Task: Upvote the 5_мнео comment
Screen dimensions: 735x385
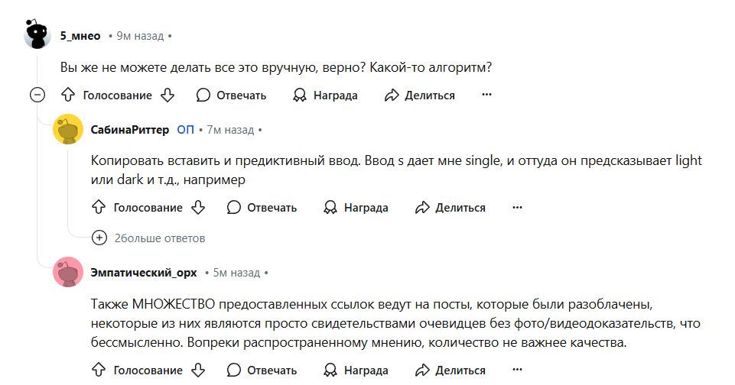Action: pyautogui.click(x=68, y=95)
